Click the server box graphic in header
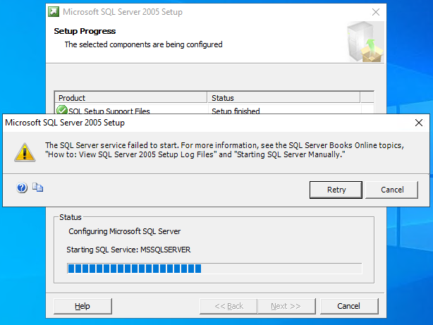This screenshot has width=433, height=325. tap(365, 42)
